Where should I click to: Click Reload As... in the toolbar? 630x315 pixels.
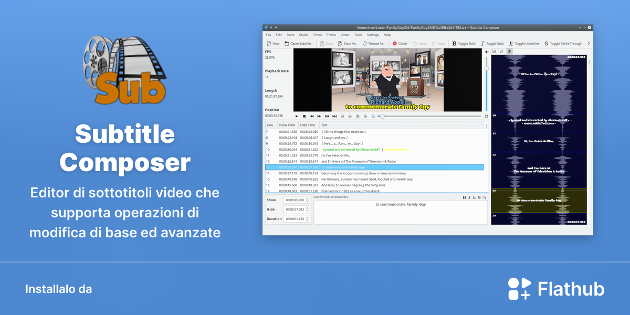click(373, 44)
